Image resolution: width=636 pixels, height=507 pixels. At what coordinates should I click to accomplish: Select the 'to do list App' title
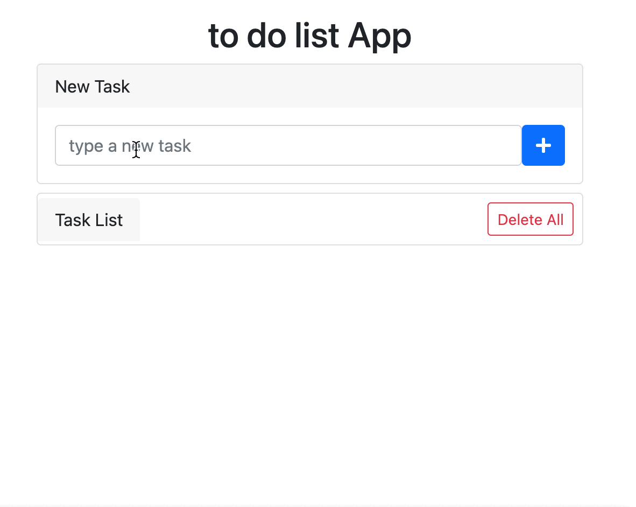[x=309, y=35]
